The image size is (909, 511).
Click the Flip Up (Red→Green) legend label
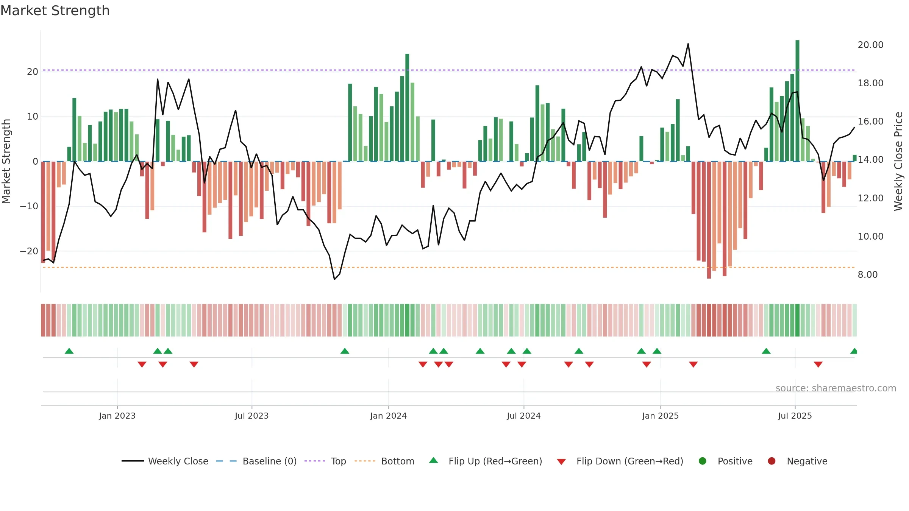[x=495, y=461]
